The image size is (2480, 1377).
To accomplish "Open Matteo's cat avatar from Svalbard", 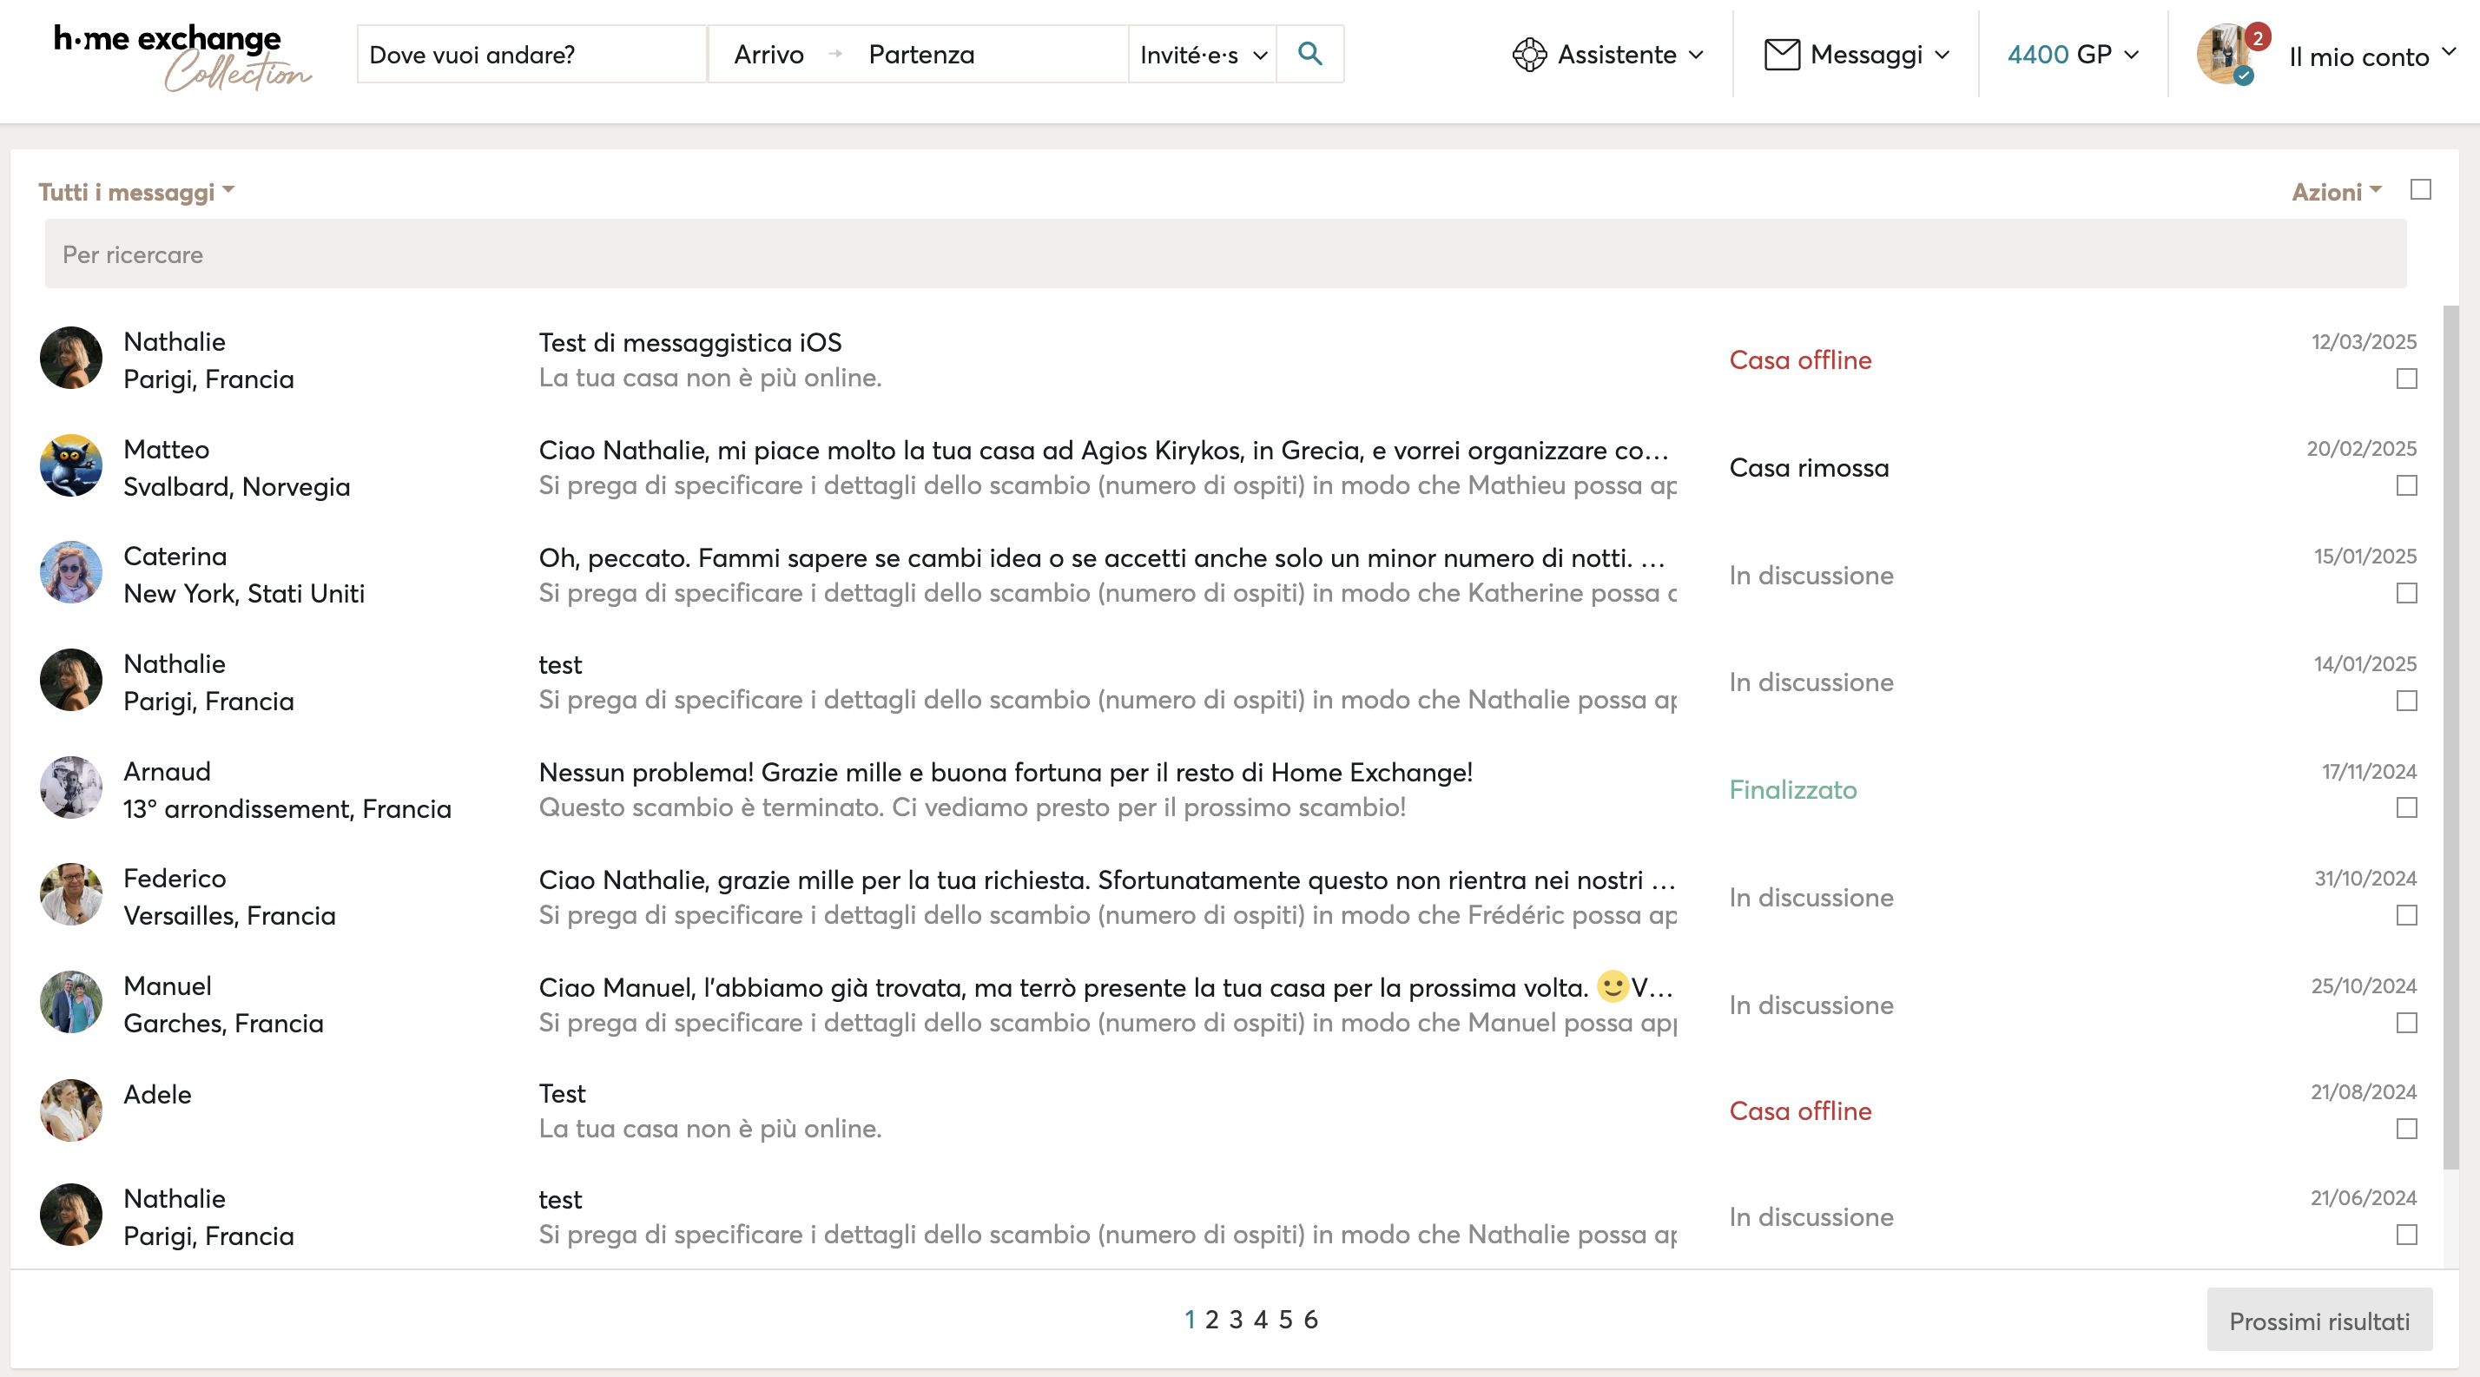I will click(71, 467).
